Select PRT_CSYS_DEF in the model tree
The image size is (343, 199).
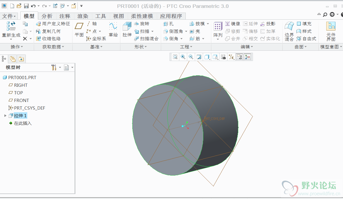click(x=27, y=108)
